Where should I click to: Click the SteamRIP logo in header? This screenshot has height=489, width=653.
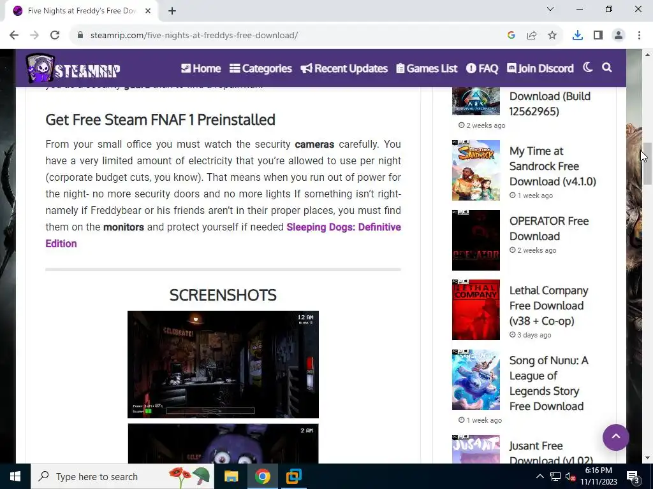pos(73,68)
